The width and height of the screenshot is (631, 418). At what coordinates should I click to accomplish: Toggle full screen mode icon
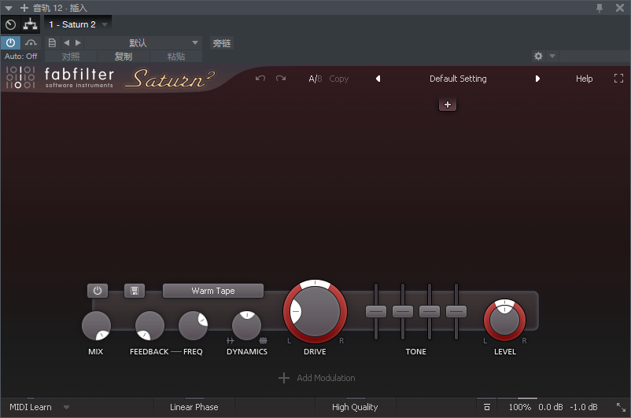(618, 79)
